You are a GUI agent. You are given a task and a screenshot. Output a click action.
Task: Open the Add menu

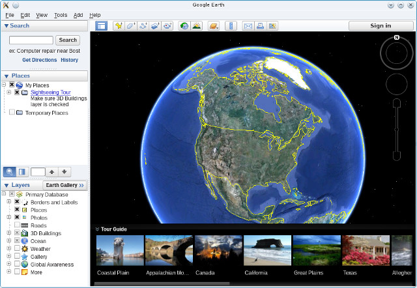[78, 15]
